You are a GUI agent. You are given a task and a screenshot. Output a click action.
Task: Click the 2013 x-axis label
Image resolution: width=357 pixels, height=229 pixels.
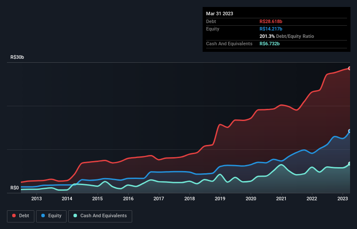pyautogui.click(x=37, y=199)
